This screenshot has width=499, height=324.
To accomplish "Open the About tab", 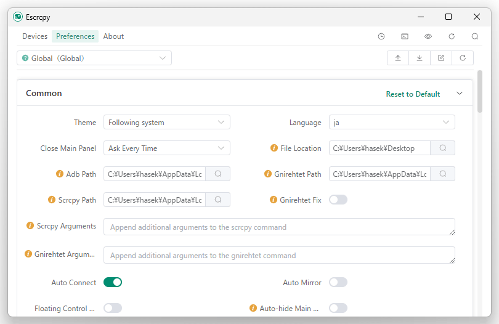I will coord(113,36).
